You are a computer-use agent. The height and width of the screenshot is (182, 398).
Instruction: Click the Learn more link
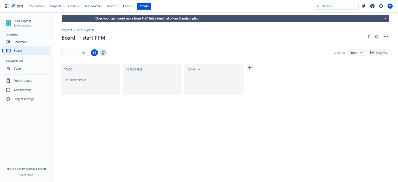pos(26,175)
